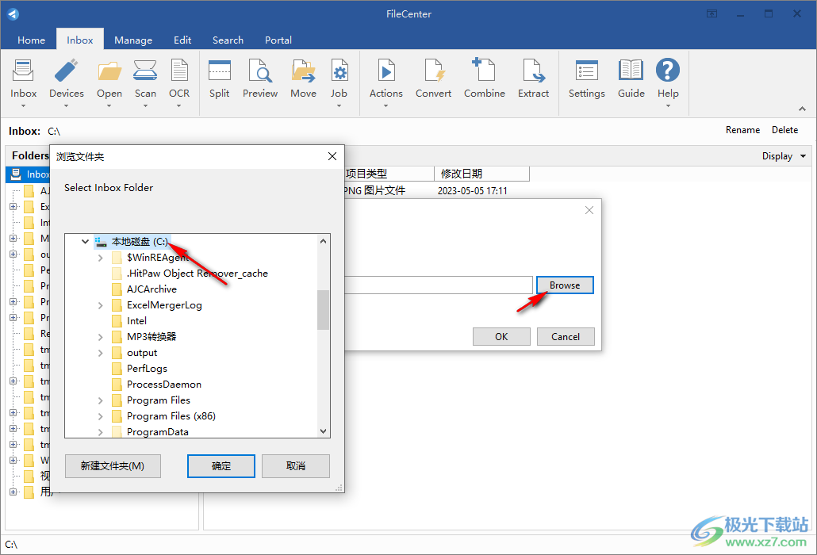
Task: Run the OCR tool
Action: (x=179, y=78)
